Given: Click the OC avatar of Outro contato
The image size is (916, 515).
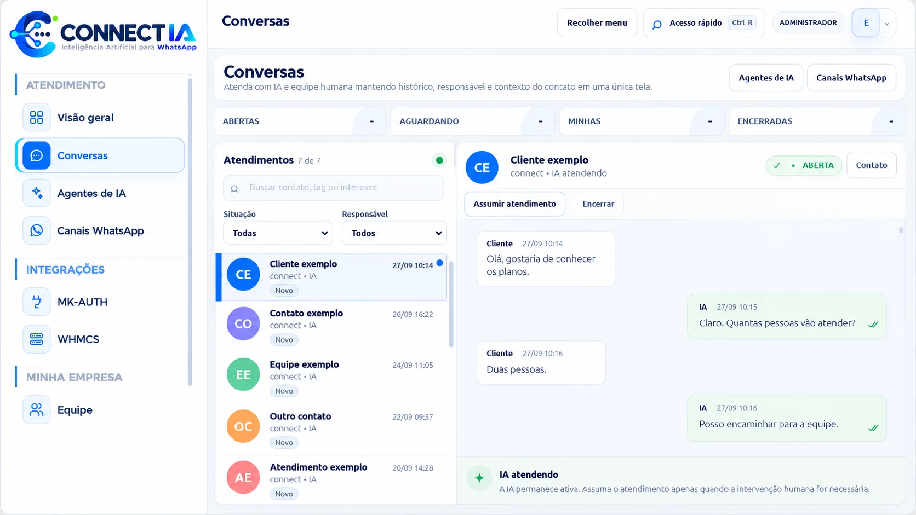Looking at the screenshot, I should (x=243, y=426).
